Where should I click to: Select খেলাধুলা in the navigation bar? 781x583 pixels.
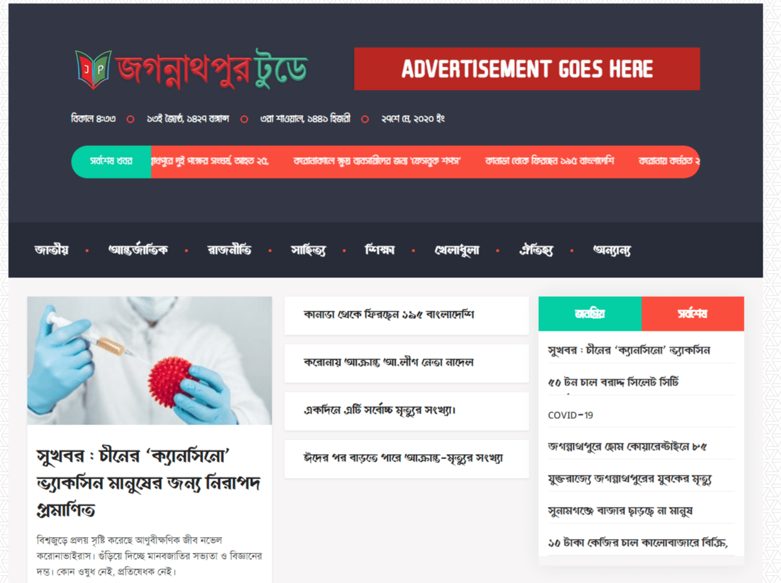(457, 250)
